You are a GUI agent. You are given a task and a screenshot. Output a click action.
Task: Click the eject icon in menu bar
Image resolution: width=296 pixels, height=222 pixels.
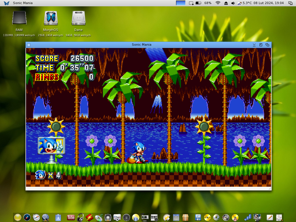226,3
